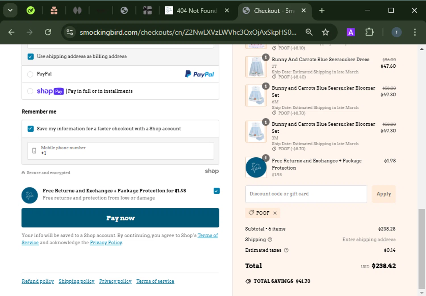Image resolution: width=426 pixels, height=296 pixels.
Task: Click the smockingbird.com URL in the address bar
Action: tap(188, 32)
